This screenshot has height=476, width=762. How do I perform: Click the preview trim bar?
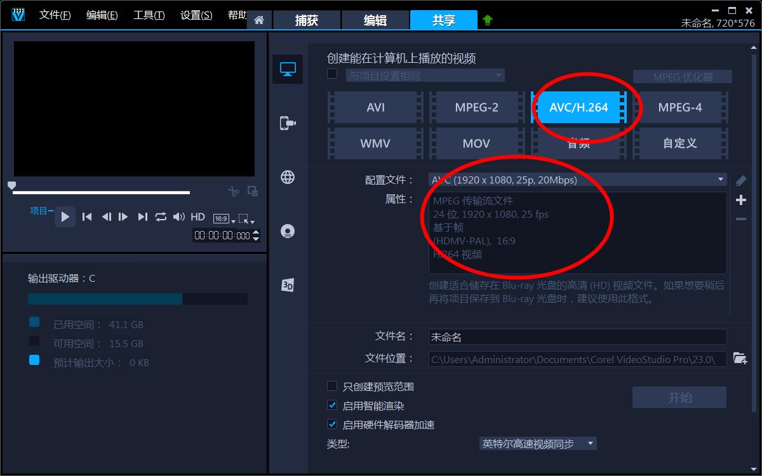coord(101,192)
